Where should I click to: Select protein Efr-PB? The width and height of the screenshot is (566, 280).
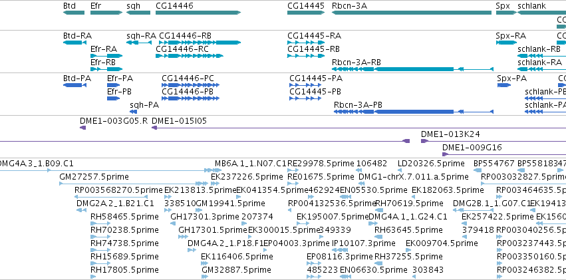coord(113,98)
